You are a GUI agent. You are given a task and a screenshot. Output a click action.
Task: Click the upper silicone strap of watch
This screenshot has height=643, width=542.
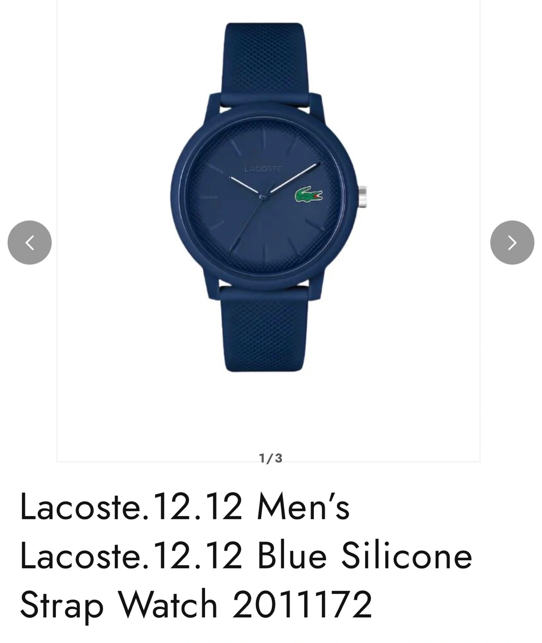point(264,65)
